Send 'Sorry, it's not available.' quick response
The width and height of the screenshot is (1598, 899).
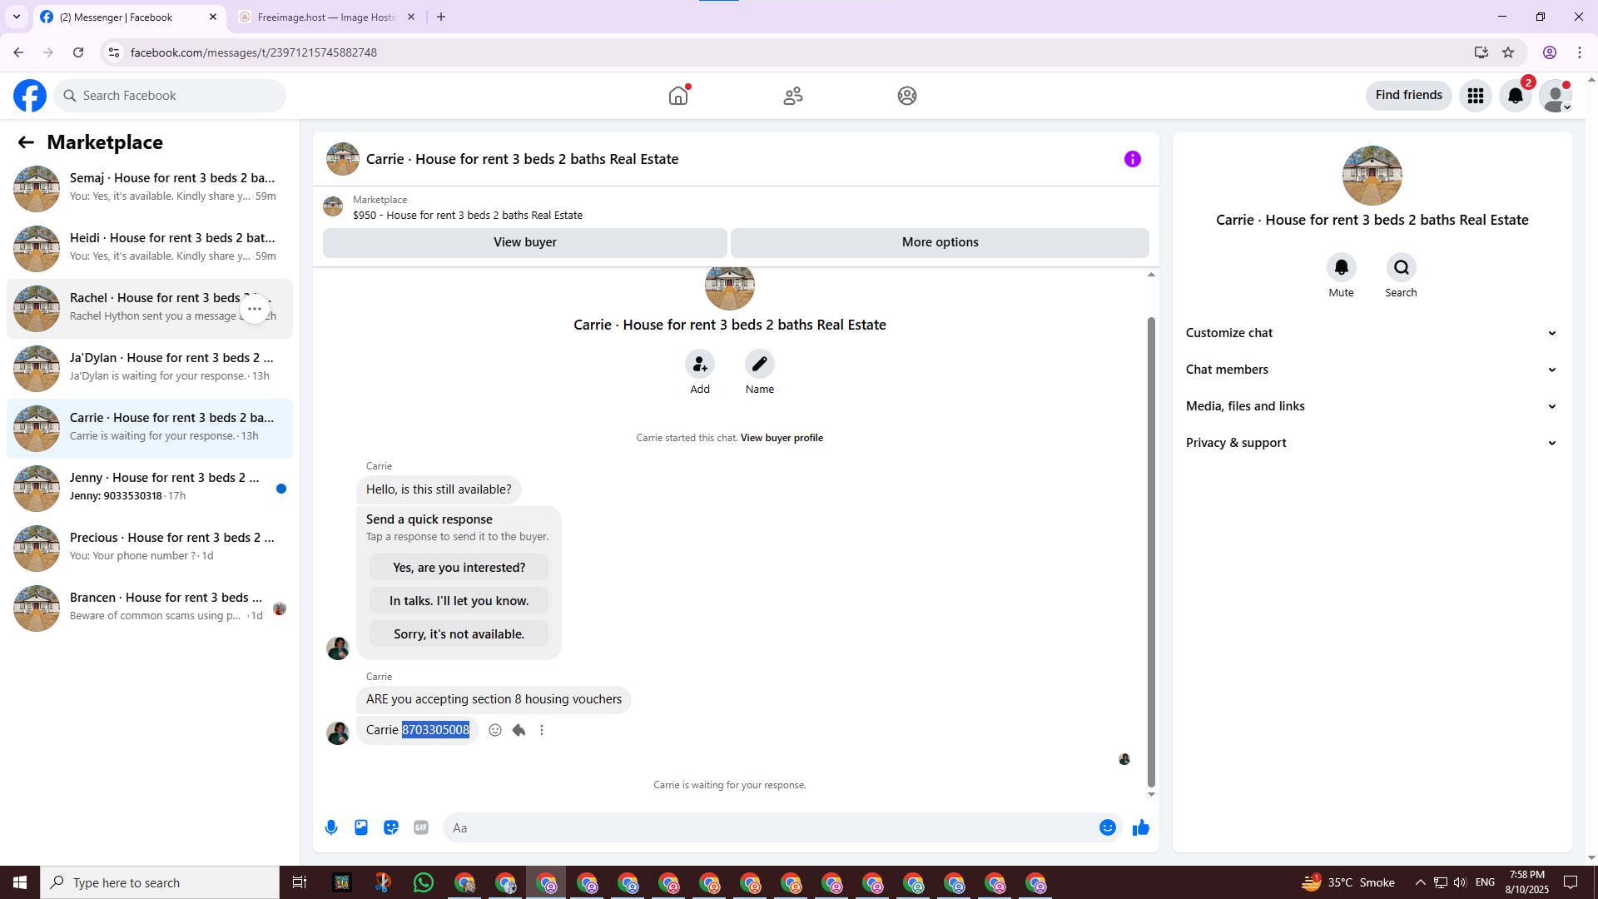(459, 634)
